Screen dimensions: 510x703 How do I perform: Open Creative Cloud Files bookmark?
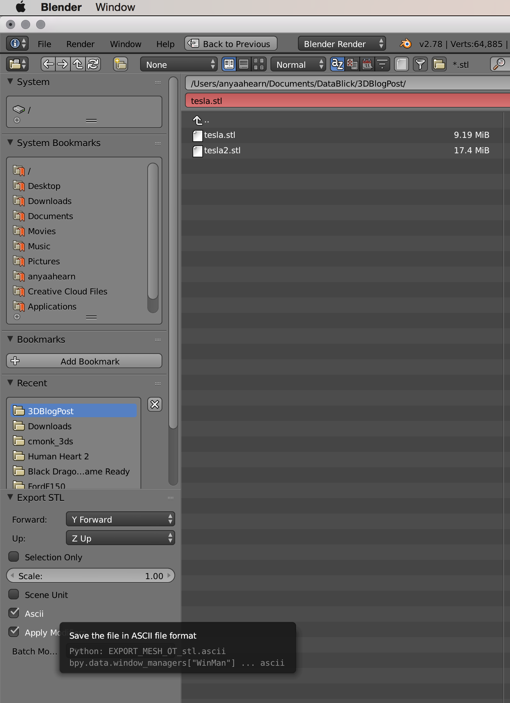(x=67, y=291)
